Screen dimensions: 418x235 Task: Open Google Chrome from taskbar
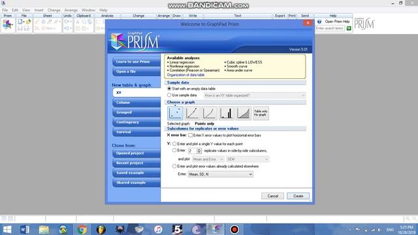coord(82,229)
